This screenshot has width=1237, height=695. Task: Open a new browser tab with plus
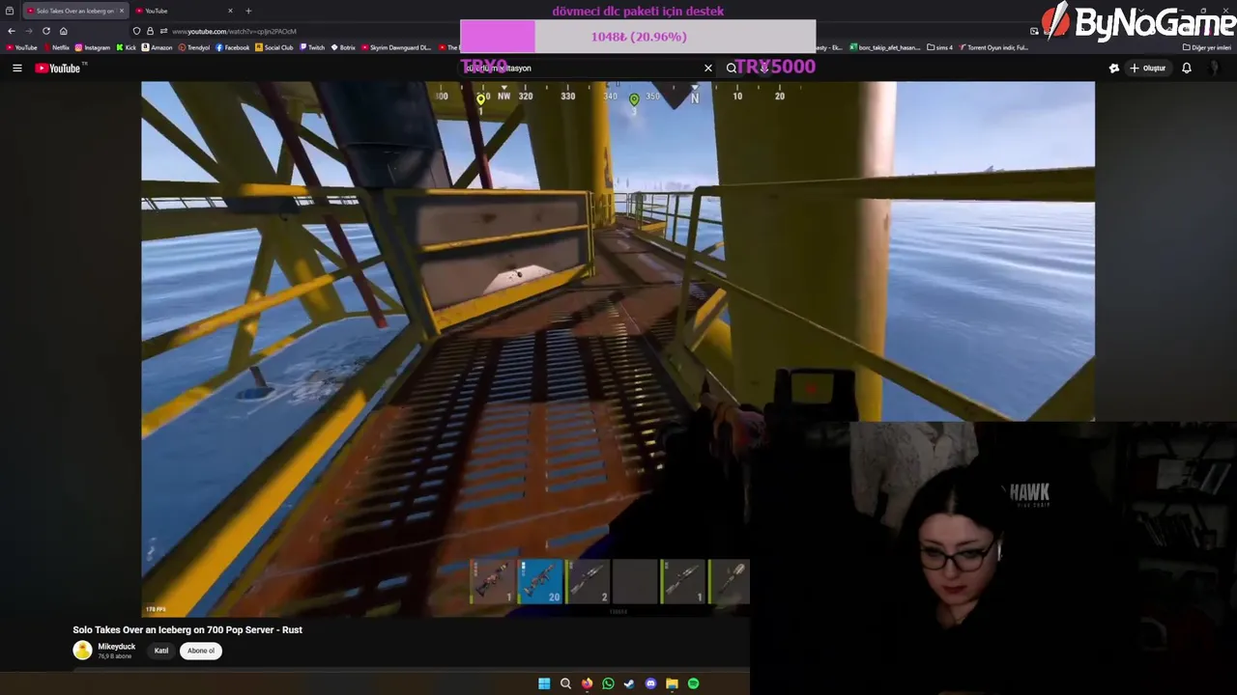click(x=248, y=11)
